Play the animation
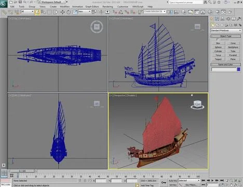 pos(212,180)
